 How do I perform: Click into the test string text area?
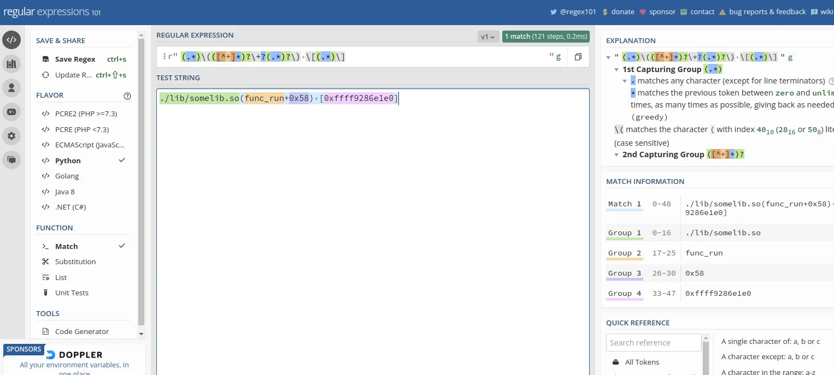pos(373,231)
